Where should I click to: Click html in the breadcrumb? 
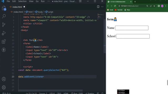click(30, 12)
